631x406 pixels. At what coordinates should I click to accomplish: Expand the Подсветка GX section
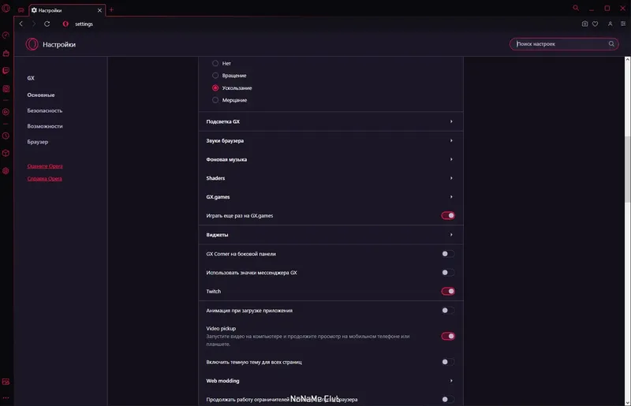pyautogui.click(x=330, y=121)
